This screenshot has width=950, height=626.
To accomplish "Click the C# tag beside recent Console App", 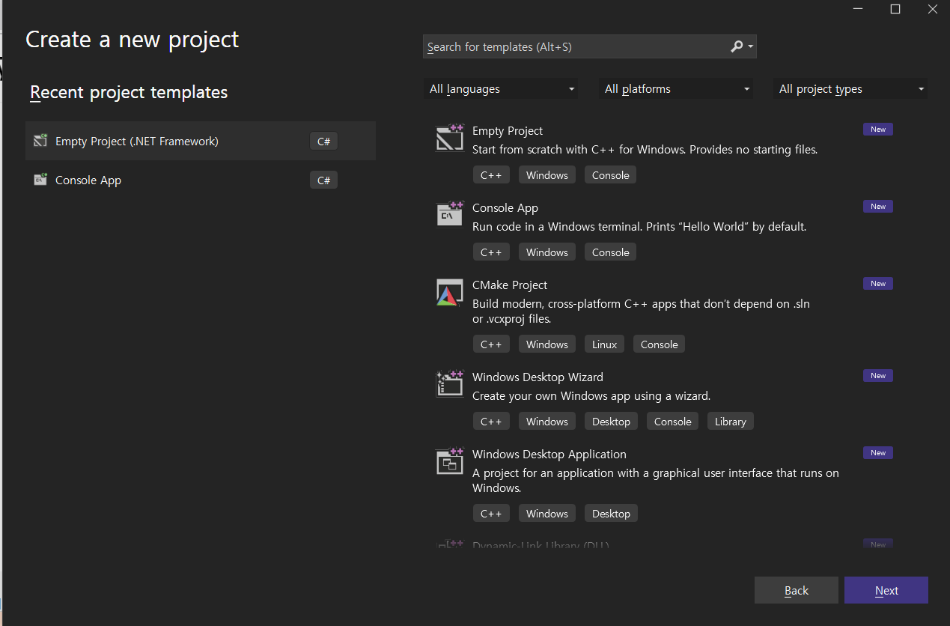I will [323, 180].
